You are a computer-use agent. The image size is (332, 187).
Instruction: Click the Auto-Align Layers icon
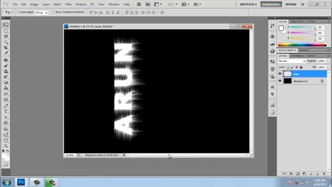(x=162, y=12)
